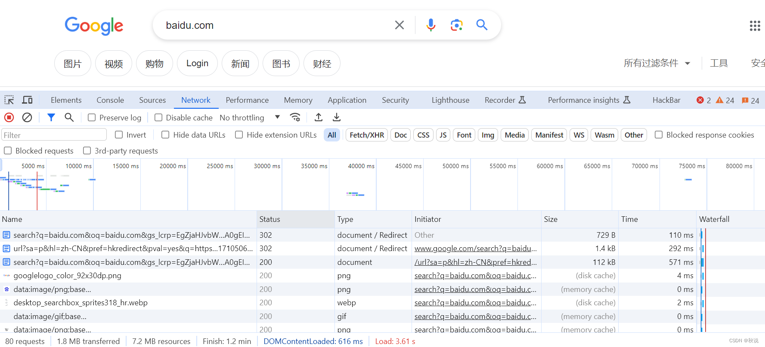Image resolution: width=765 pixels, height=347 pixels.
Task: Check Hide data URLs
Action: click(165, 135)
